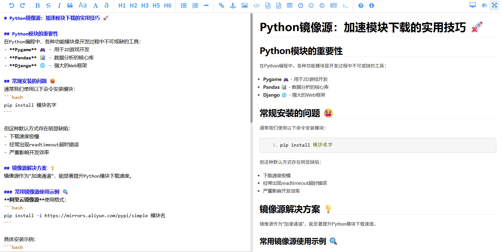Insert an anchor with anchor icon
This screenshot has height=252, width=502.
(233, 5)
